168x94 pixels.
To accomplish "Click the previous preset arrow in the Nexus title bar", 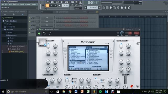I will (132, 29).
